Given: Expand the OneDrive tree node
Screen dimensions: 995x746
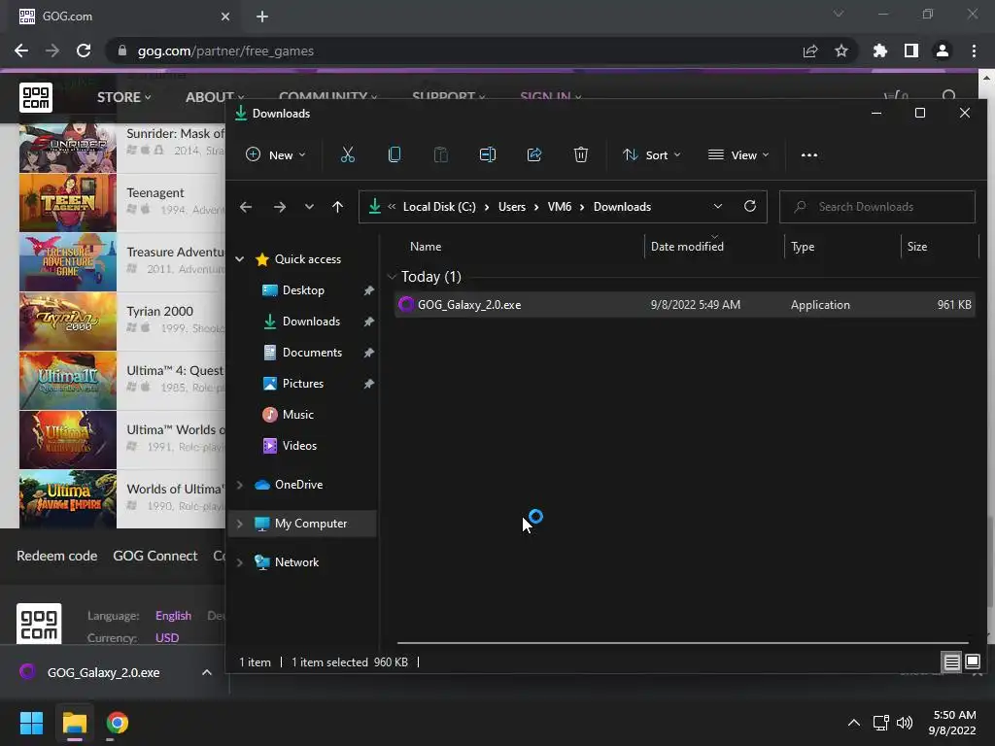Looking at the screenshot, I should [240, 485].
